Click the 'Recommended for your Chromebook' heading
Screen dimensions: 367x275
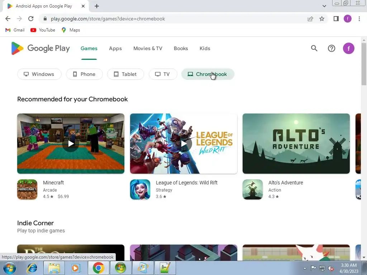(x=72, y=99)
